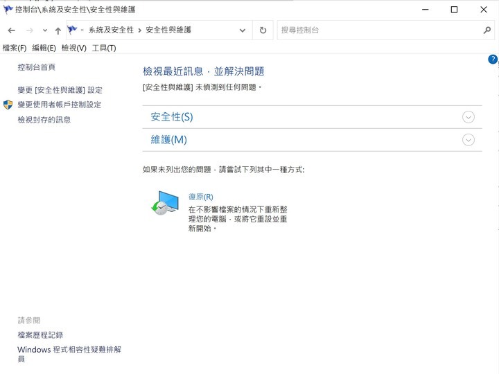Open the recent locations dropdown arrow
The height and width of the screenshot is (374, 499).
(45, 30)
